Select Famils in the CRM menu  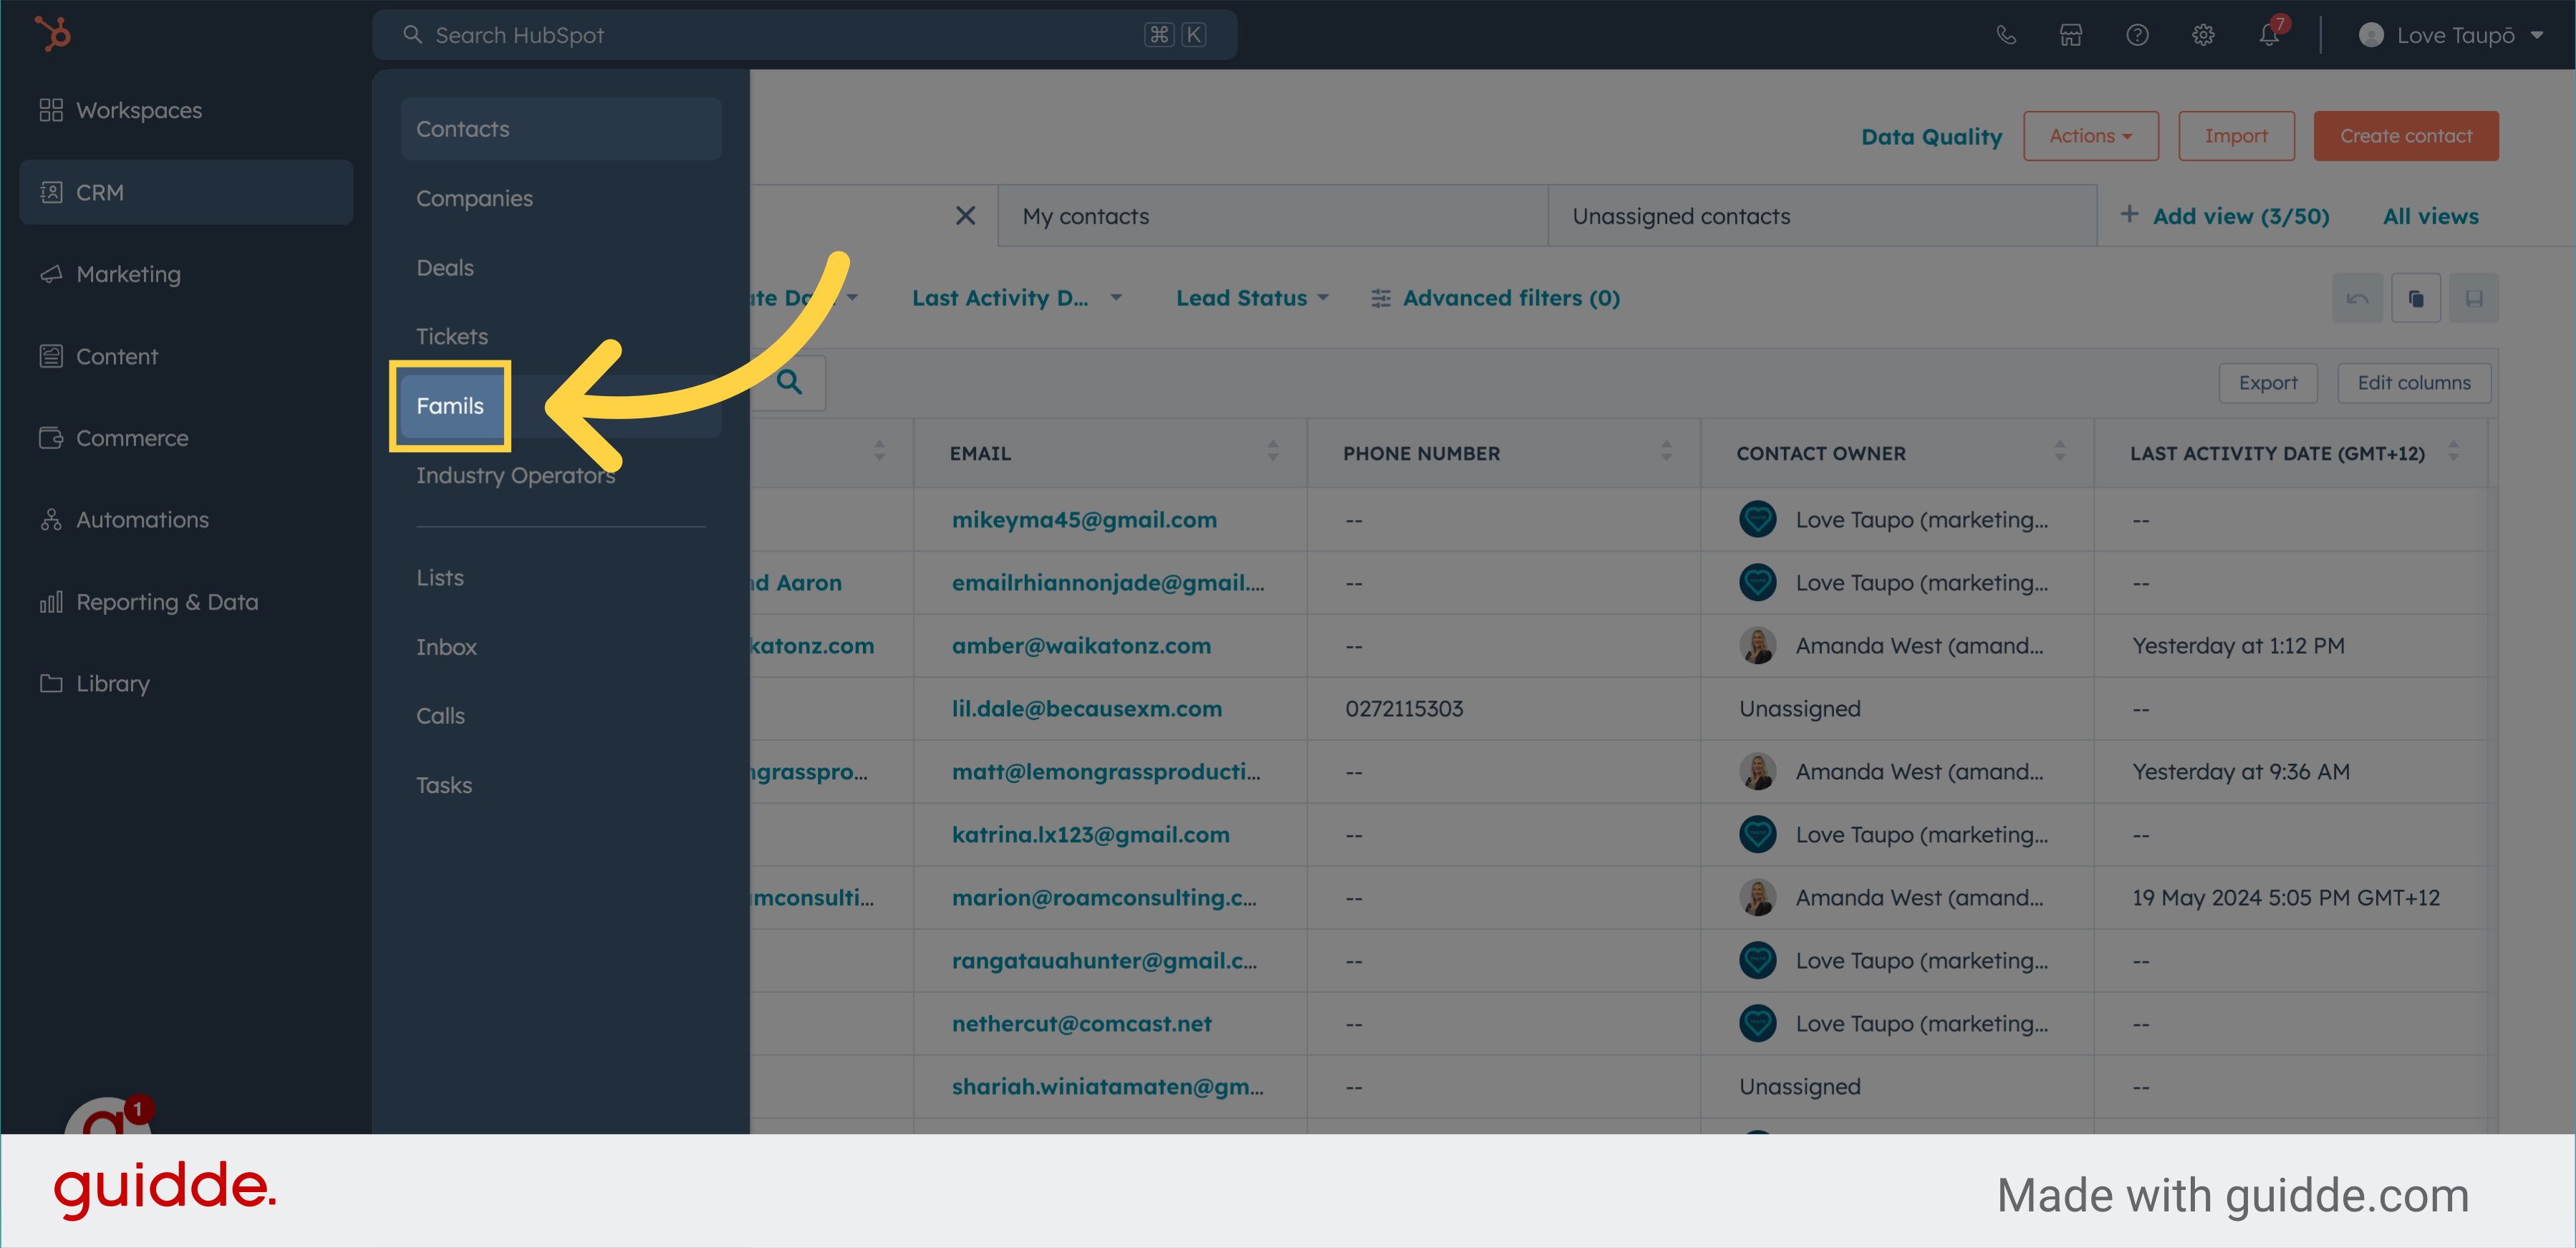[x=450, y=406]
